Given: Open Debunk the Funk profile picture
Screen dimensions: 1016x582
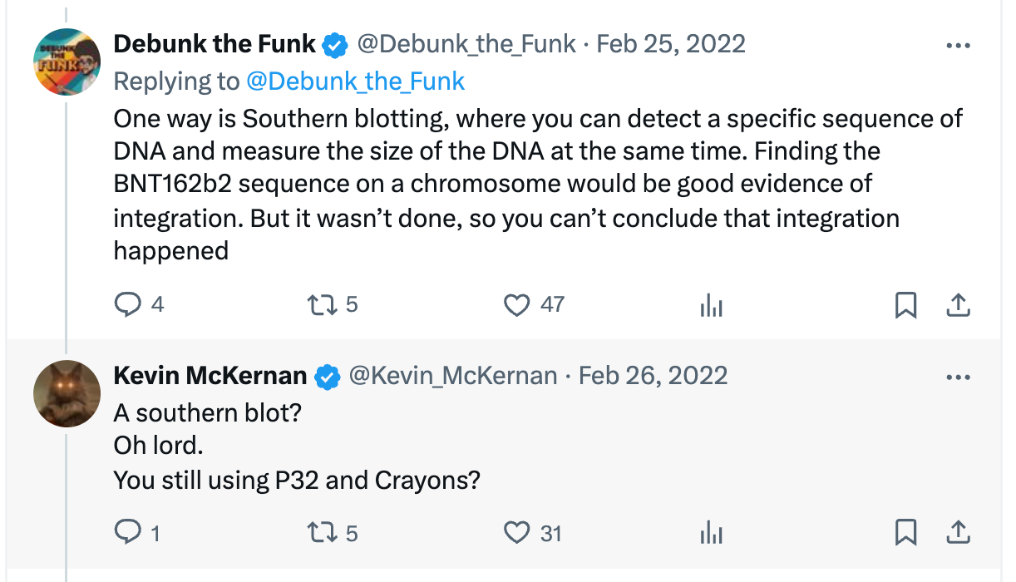Looking at the screenshot, I should click(x=67, y=62).
